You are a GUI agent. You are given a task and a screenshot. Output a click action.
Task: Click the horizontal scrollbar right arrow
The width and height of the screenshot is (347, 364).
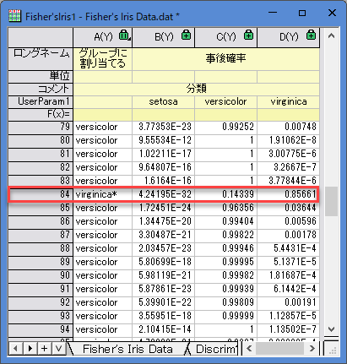312,349
